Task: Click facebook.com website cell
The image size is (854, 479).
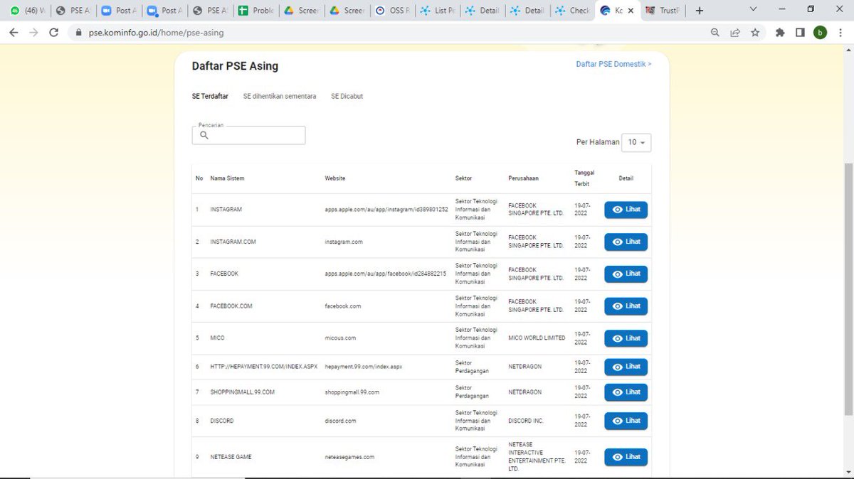Action: click(343, 306)
